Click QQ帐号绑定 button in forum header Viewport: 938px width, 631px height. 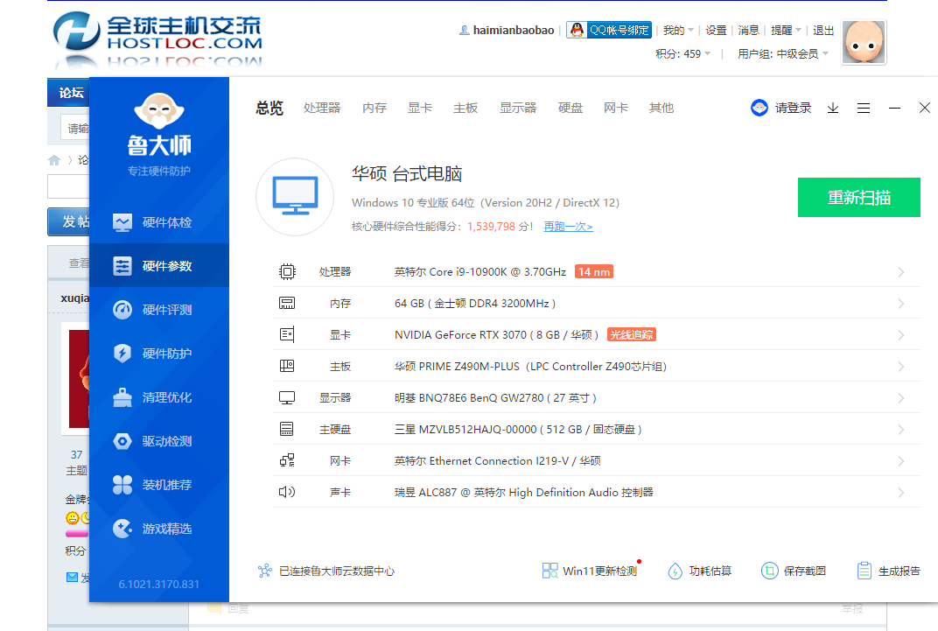click(x=609, y=30)
